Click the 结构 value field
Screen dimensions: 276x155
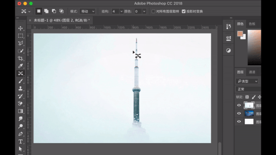(115, 12)
